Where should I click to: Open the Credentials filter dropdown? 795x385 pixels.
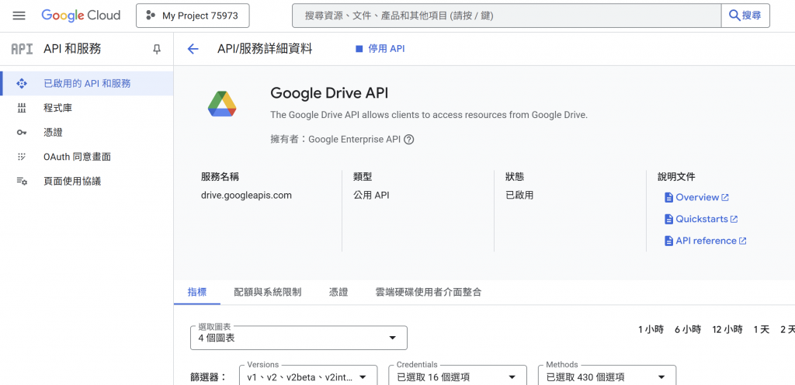(458, 377)
